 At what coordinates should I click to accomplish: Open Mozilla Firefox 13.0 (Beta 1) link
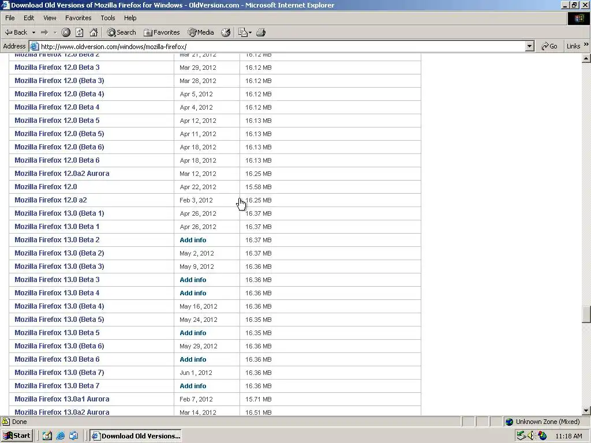coord(59,213)
